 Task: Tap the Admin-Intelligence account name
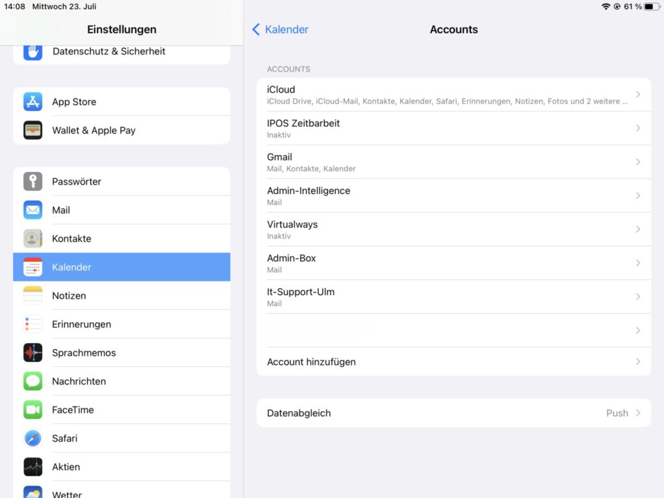click(308, 191)
